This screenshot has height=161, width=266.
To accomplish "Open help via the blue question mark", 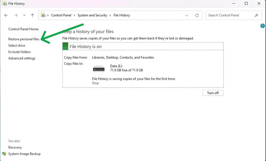I will point(262,26).
